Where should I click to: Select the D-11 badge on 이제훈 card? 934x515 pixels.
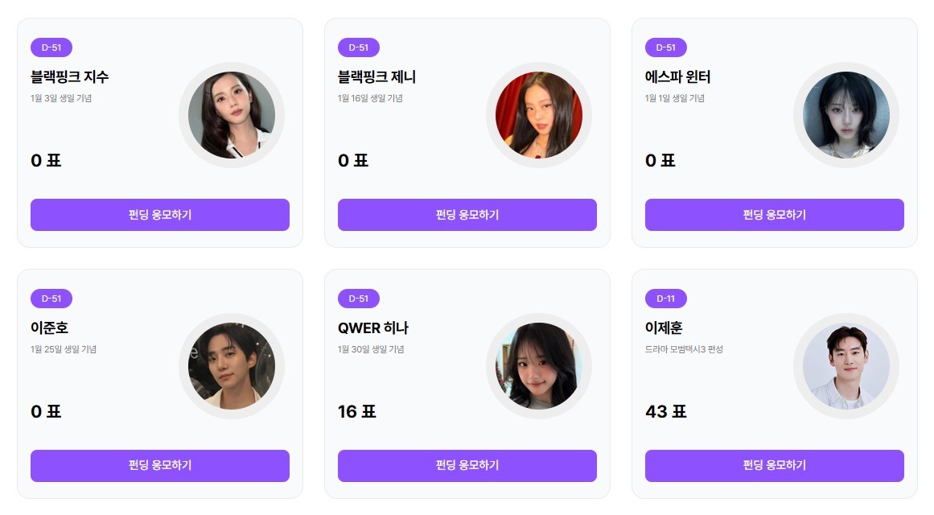[666, 299]
